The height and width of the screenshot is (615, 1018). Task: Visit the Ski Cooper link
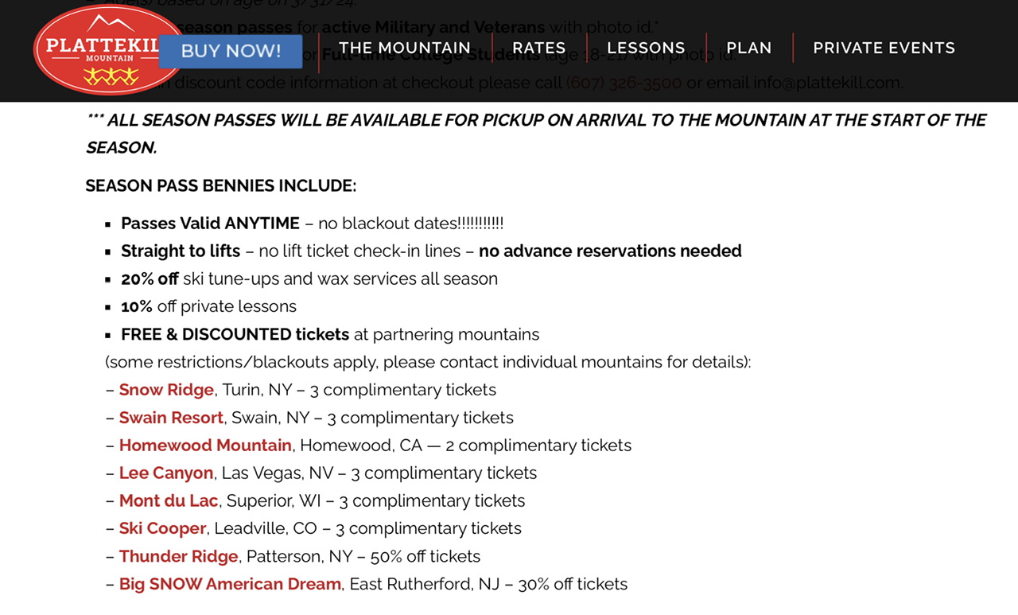point(162,528)
